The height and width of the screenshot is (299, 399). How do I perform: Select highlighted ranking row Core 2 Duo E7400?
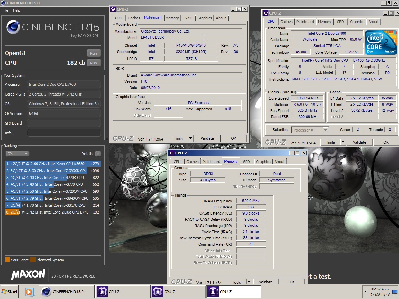pos(53,212)
